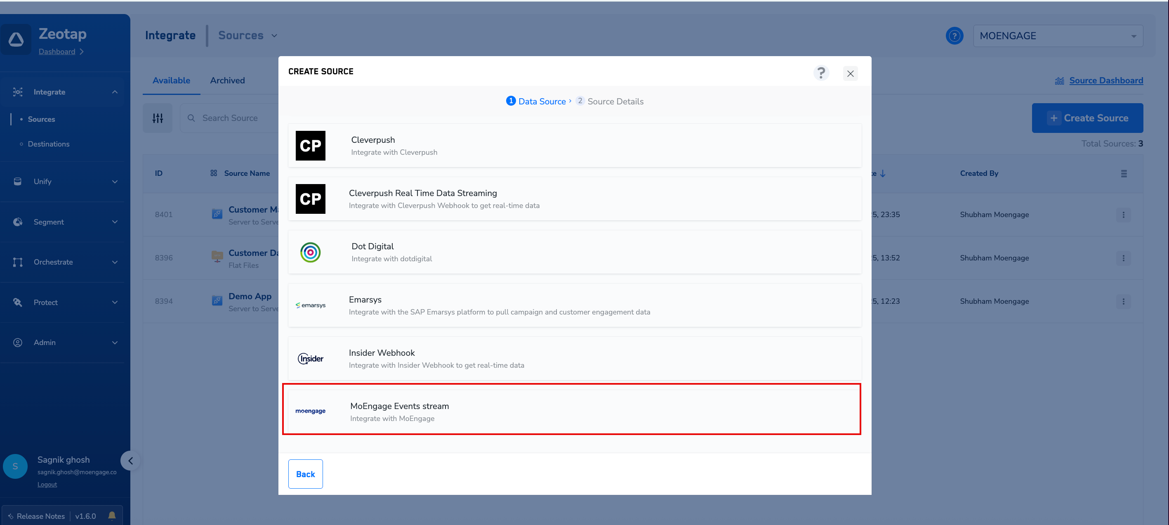This screenshot has width=1169, height=525.
Task: Click the Protect sidebar icon
Action: pyautogui.click(x=18, y=303)
